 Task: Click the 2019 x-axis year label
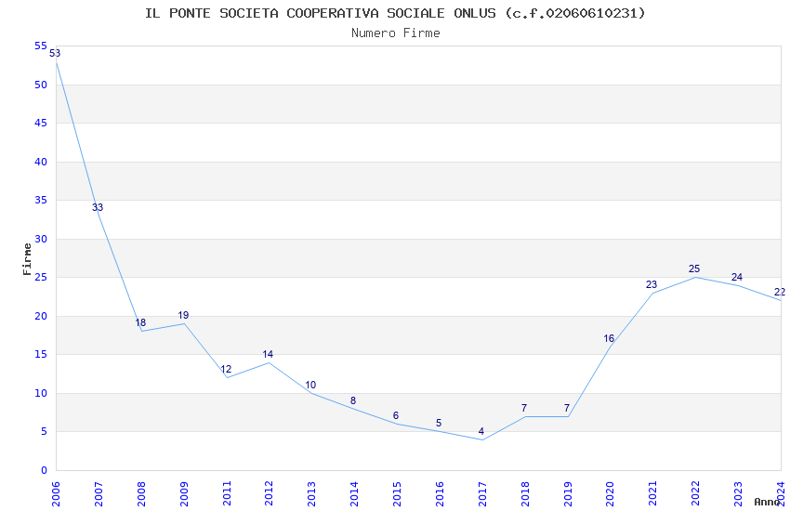click(x=567, y=494)
